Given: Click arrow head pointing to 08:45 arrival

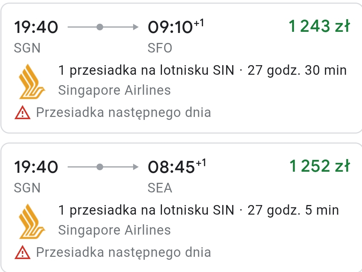Looking at the screenshot, I should (136, 167).
